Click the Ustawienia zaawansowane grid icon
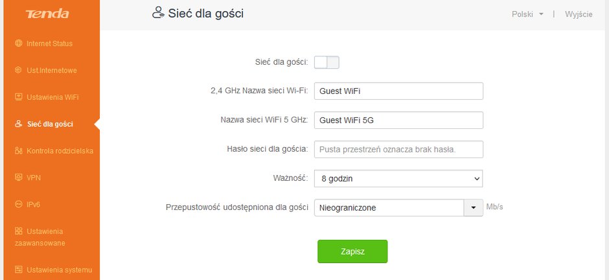The image size is (609, 280). click(x=18, y=231)
